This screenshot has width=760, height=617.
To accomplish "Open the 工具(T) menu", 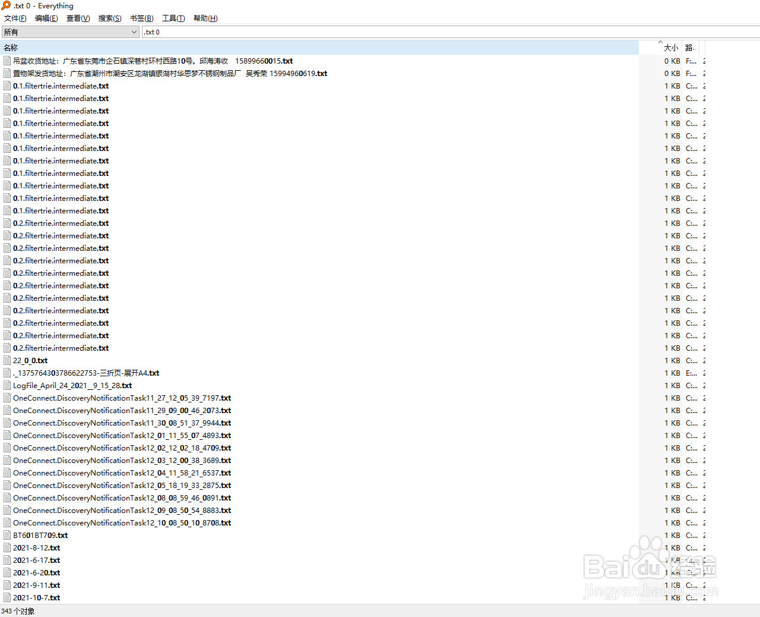I will 173,18.
